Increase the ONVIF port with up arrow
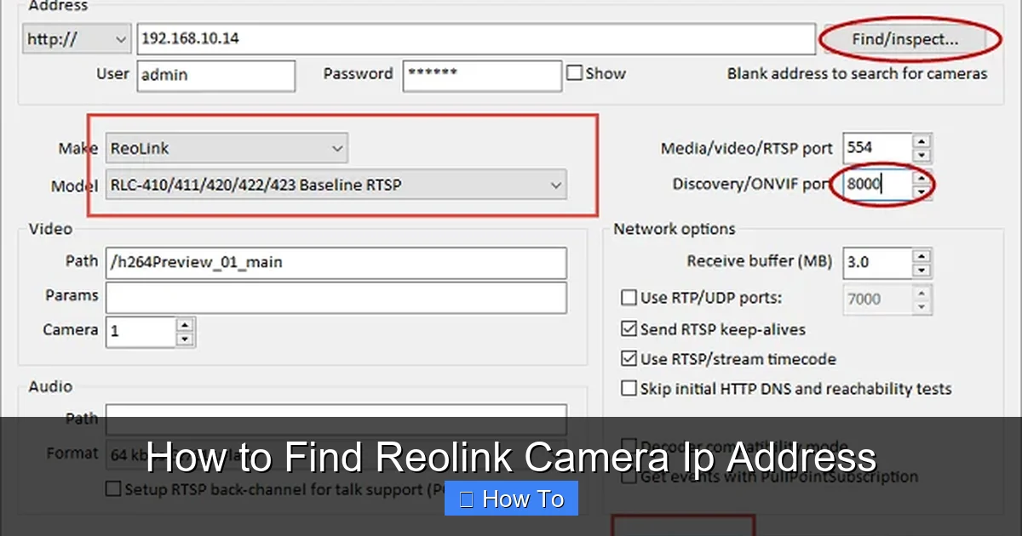Viewport: 1022px width, 536px height. click(x=922, y=178)
